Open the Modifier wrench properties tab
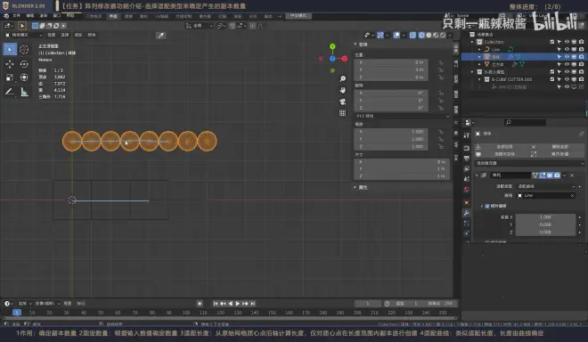The height and width of the screenshot is (342, 588). click(x=467, y=213)
